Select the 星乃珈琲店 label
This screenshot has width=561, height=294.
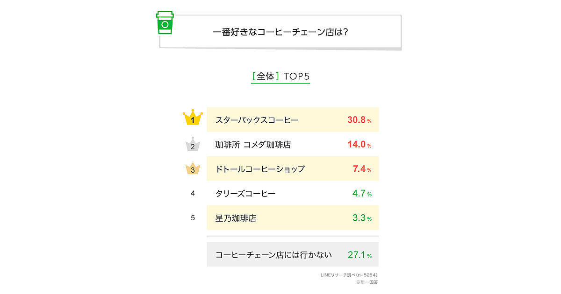tap(236, 218)
